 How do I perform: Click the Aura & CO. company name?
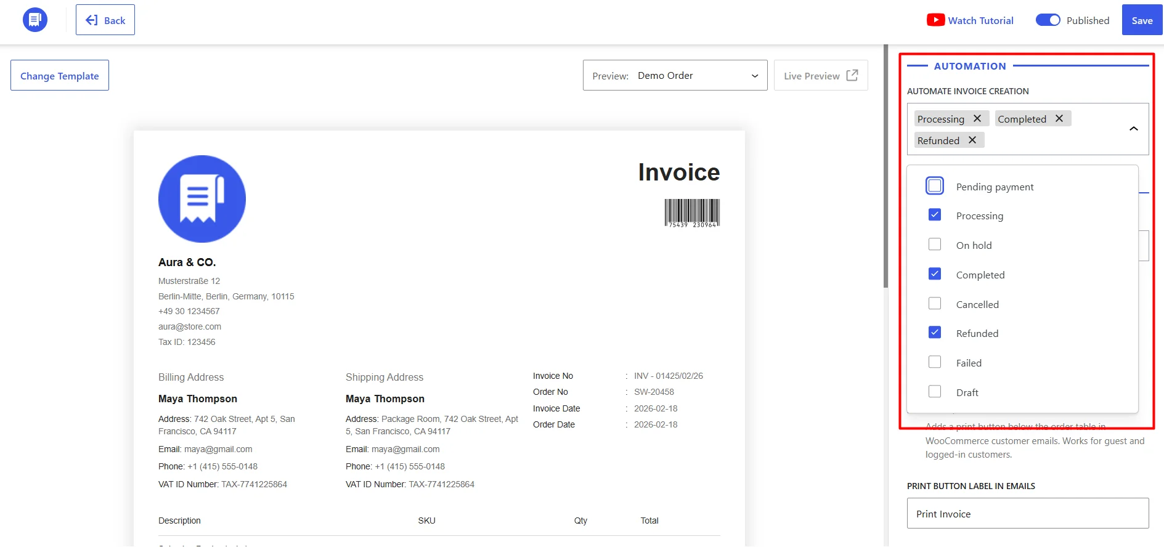[x=187, y=262]
